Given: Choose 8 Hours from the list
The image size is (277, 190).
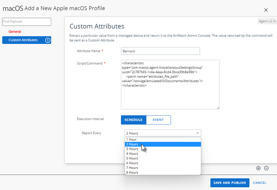Looking at the screenshot, I should pos(163,172).
